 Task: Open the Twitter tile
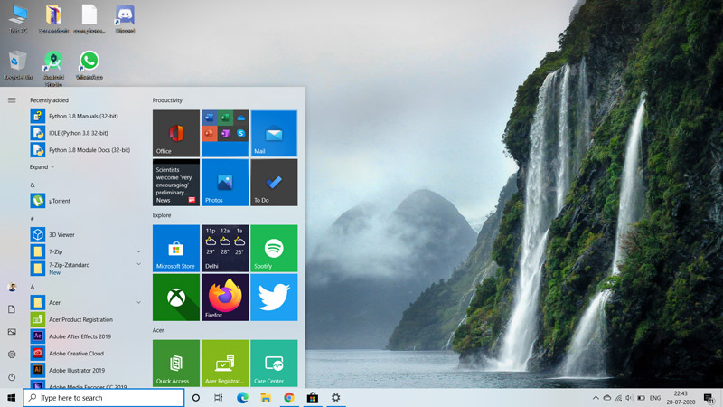(x=274, y=298)
